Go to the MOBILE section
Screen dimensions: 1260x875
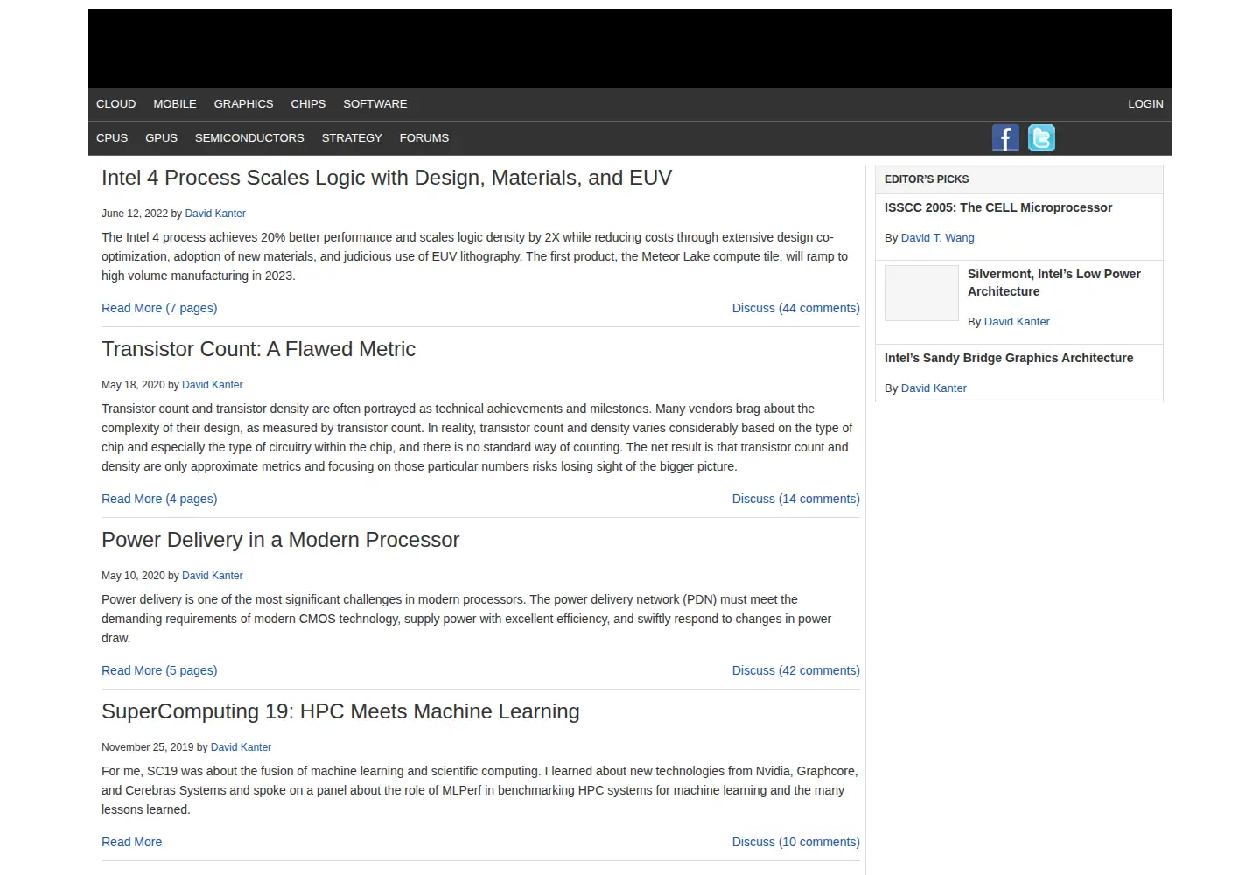[x=175, y=104]
